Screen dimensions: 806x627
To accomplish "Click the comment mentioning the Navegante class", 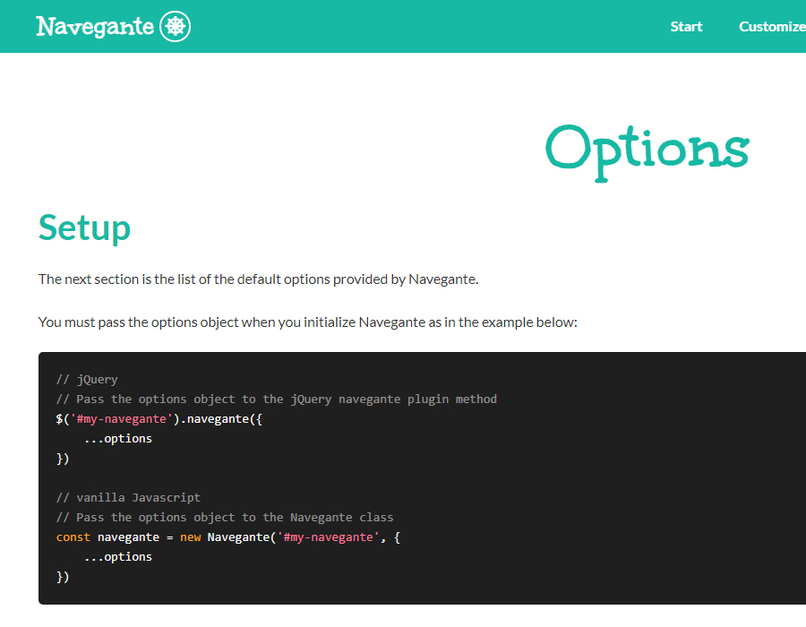I will point(224,517).
